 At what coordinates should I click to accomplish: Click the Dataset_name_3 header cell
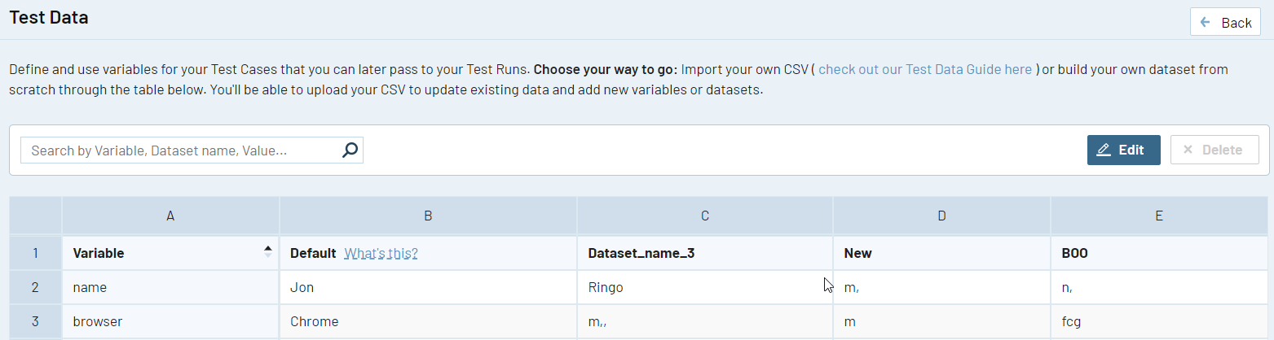tap(705, 253)
